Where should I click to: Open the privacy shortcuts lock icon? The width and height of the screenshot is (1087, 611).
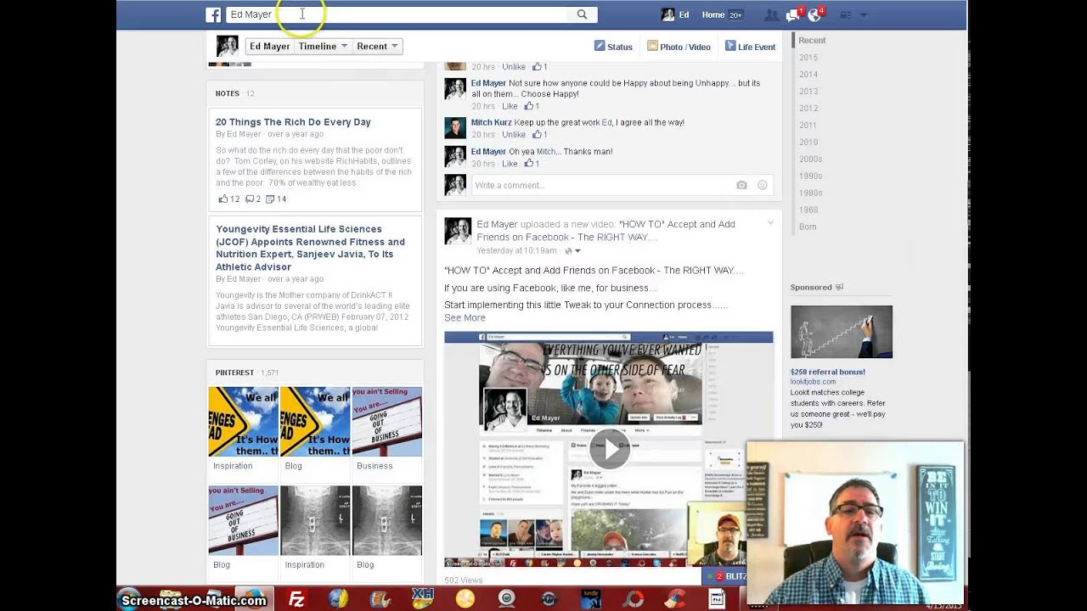846,15
